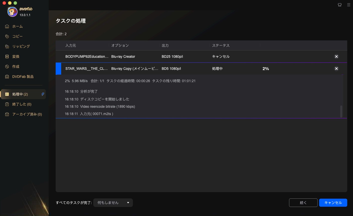Open the Convert (変換) film icon
353x216 pixels.
click(x=7, y=57)
